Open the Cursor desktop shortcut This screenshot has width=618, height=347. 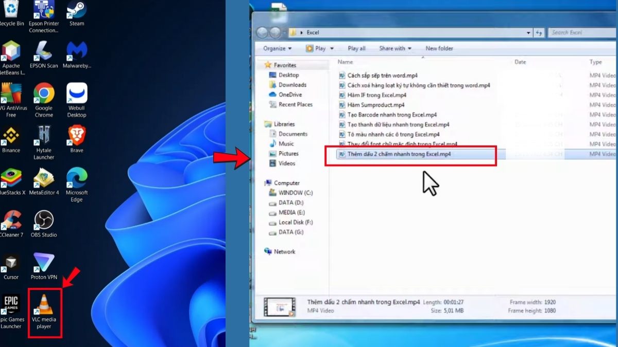pos(11,266)
